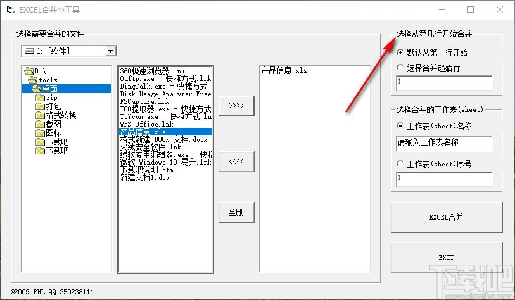Click the EXCEL合并 button
This screenshot has height=300, width=515.
tap(447, 217)
